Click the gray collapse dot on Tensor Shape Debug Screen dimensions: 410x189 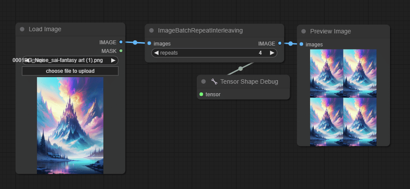(x=203, y=81)
